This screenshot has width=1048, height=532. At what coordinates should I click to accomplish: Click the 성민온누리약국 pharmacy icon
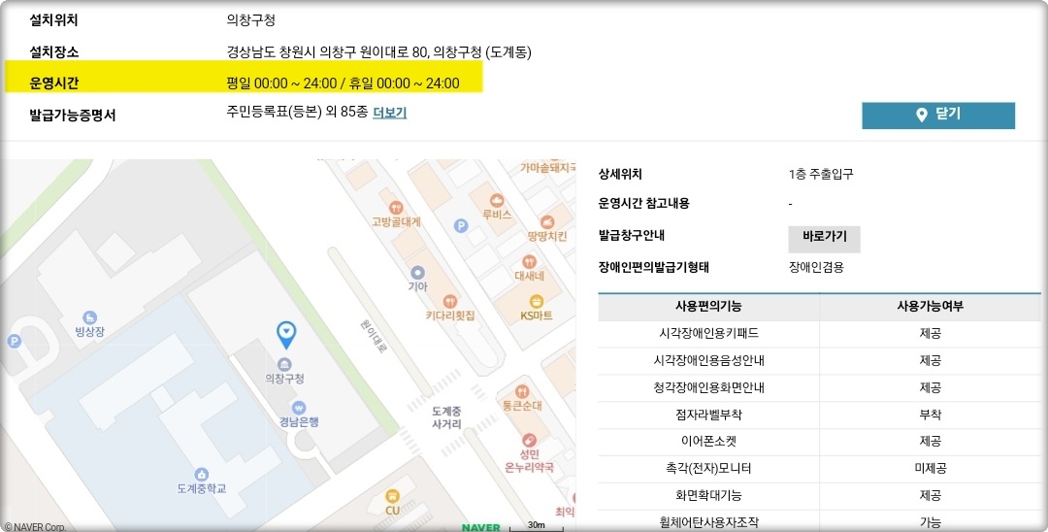tap(529, 441)
